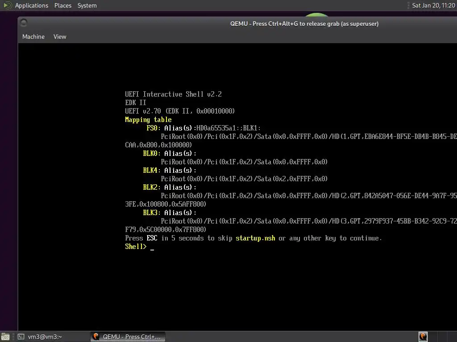This screenshot has height=342, width=457.
Task: Click the Sata(0x2,0xFFFF,0x0) device path line
Action: tap(244, 179)
